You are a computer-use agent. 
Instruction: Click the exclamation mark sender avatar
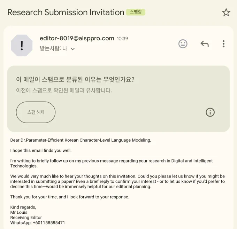(22, 46)
